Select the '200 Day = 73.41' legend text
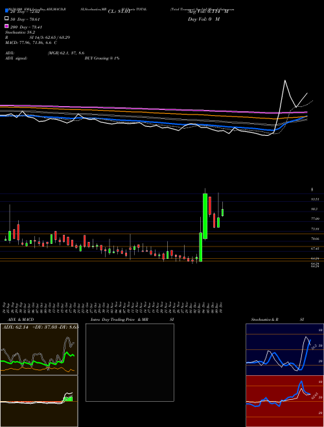 (26, 27)
